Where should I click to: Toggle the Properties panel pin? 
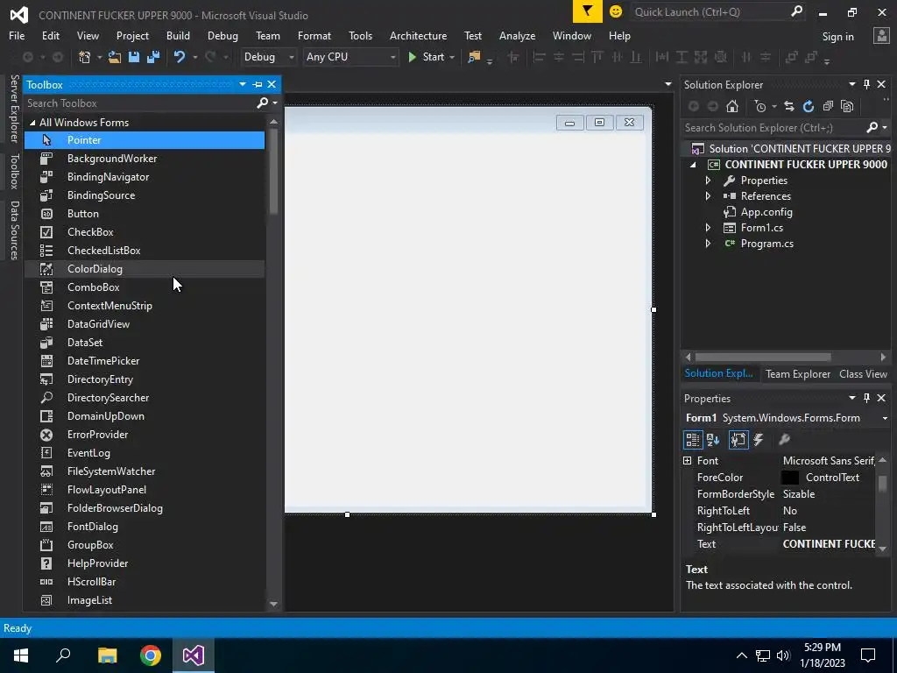[866, 398]
